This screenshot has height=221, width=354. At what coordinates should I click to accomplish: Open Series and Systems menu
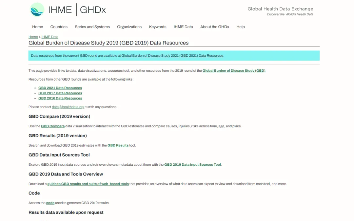(x=92, y=27)
